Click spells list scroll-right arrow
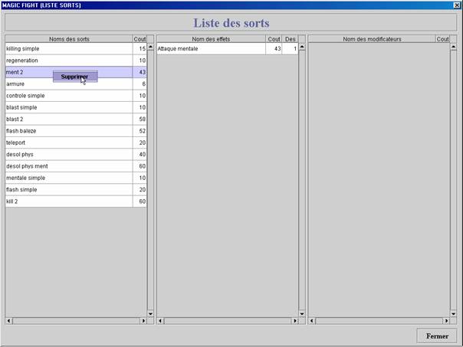The height and width of the screenshot is (347, 463). tap(143, 321)
